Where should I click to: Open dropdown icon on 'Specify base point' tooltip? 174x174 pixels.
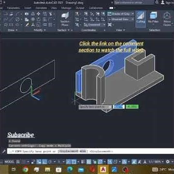[110, 107]
